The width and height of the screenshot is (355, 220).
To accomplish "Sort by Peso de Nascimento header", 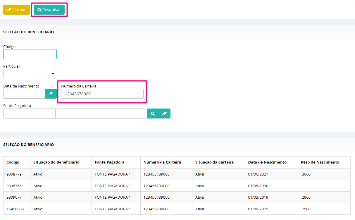I will tap(320, 162).
